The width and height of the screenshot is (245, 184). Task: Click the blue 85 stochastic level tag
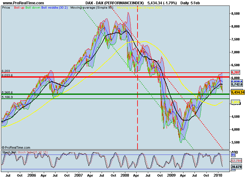pyautogui.click(x=233, y=155)
